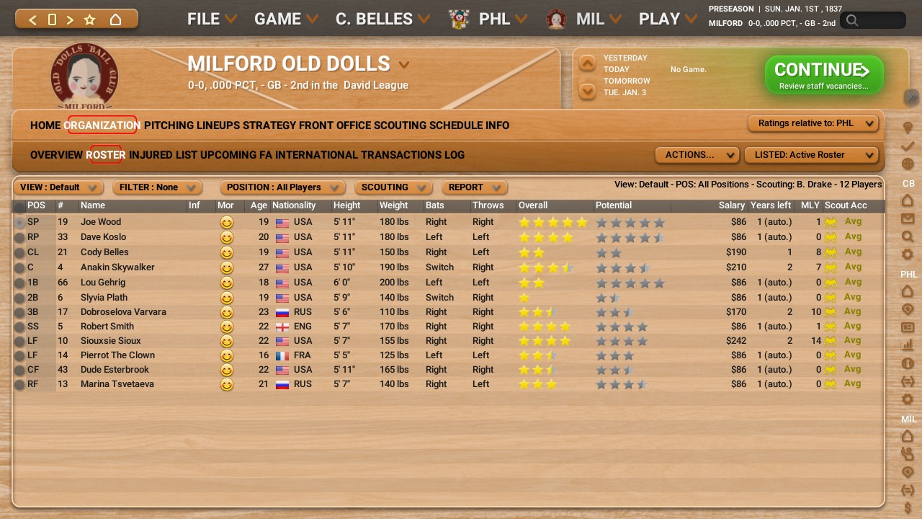
Task: Open the GAME menu
Action: click(x=286, y=19)
